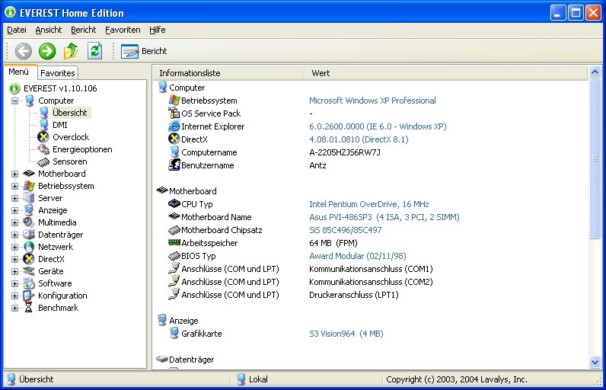Click the Bericht report toolbar button
Screen dimensions: 606x390
coord(144,51)
